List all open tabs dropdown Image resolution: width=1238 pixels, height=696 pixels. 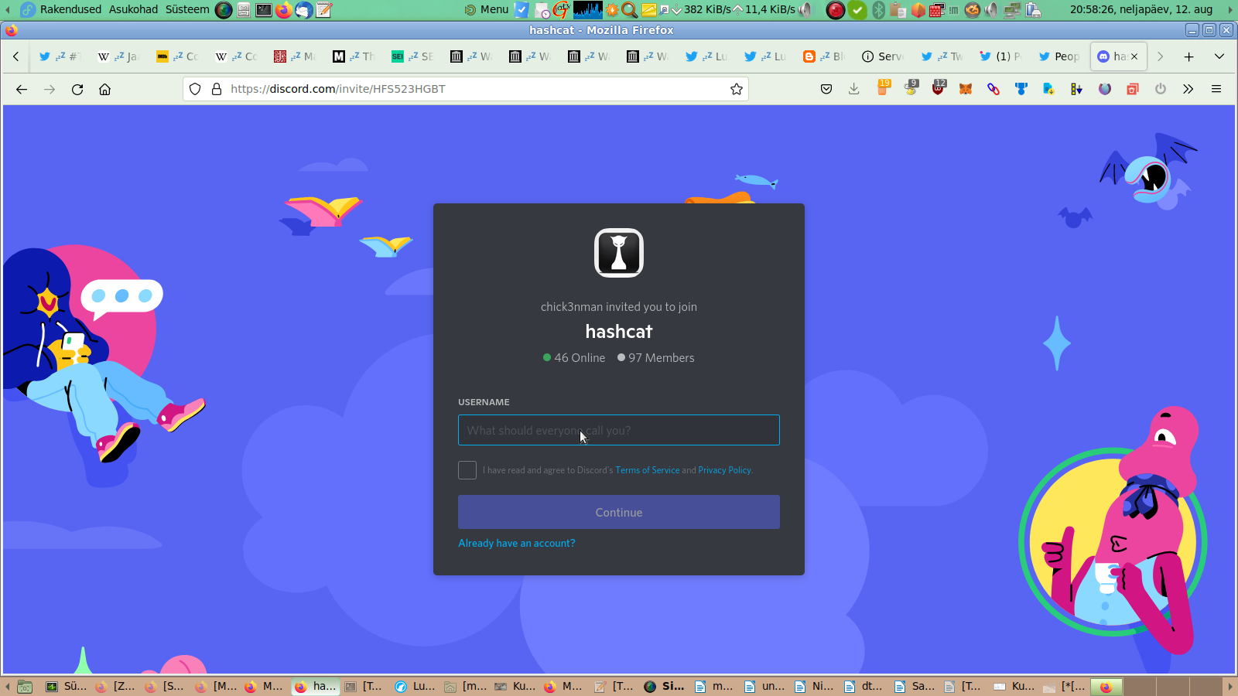[x=1219, y=56]
